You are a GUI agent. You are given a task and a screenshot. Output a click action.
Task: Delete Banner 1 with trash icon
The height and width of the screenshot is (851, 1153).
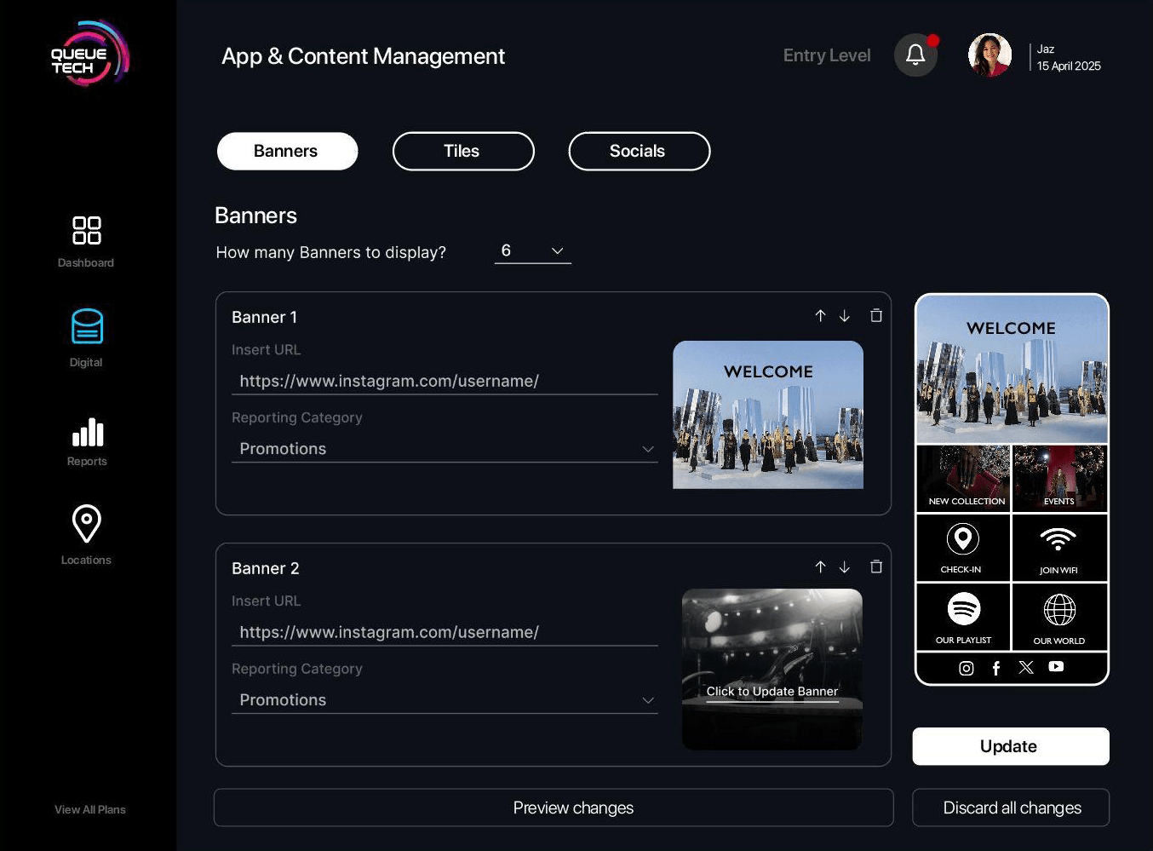pyautogui.click(x=876, y=316)
